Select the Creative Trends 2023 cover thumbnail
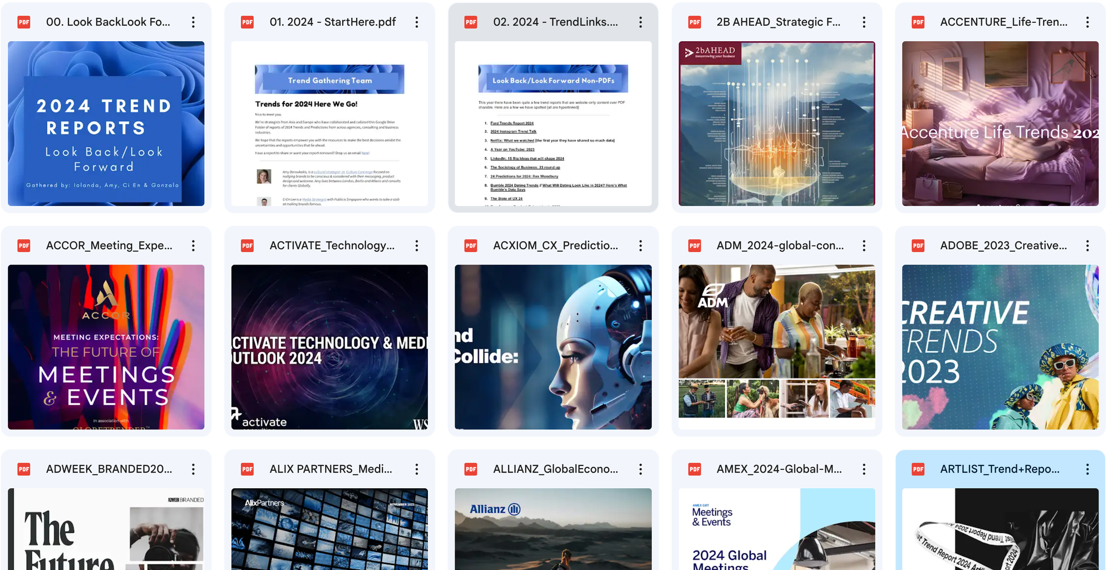Screen dimensions: 1113x570 click(1000, 347)
